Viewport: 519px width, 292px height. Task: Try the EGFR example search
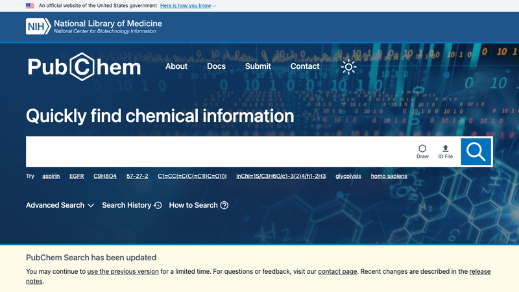click(x=77, y=176)
